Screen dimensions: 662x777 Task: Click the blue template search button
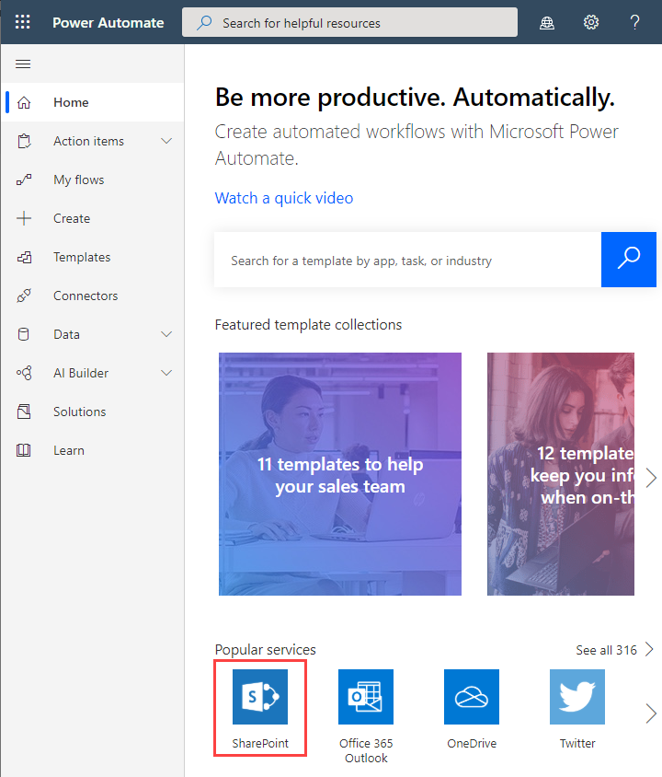(x=629, y=260)
